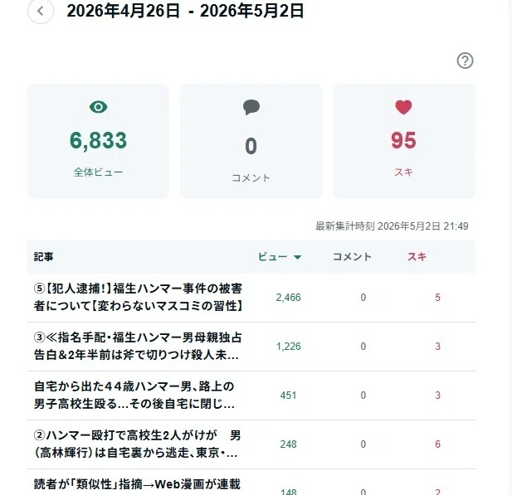Click the green eye views icon
512x495 pixels.
click(x=98, y=107)
